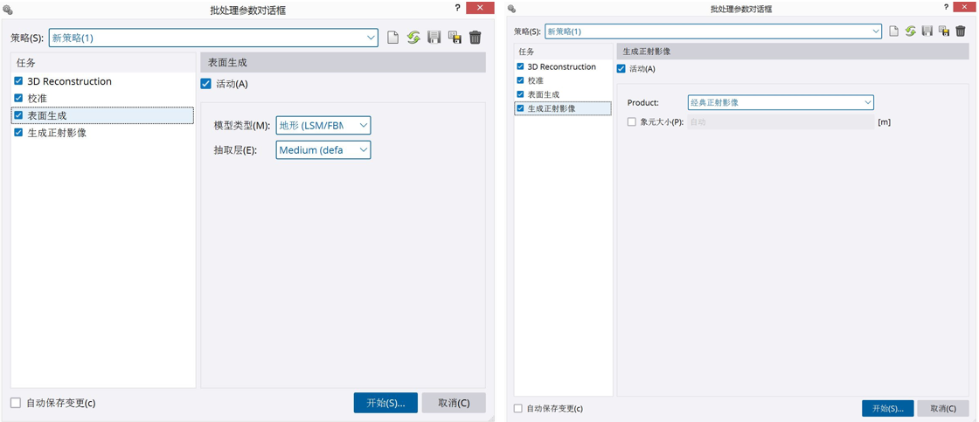Viewport: 979px width, 422px height.
Task: Click the new strategy icon in left dialog
Action: pos(393,38)
